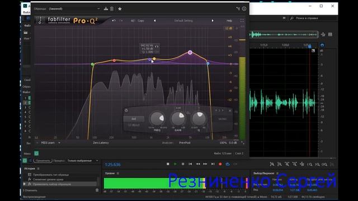Open the Presets dropdown in effect window
The width and height of the screenshot is (358, 201).
74,9
